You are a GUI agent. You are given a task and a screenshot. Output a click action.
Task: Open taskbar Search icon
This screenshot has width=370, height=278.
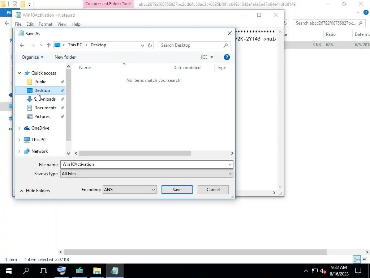coord(26,271)
